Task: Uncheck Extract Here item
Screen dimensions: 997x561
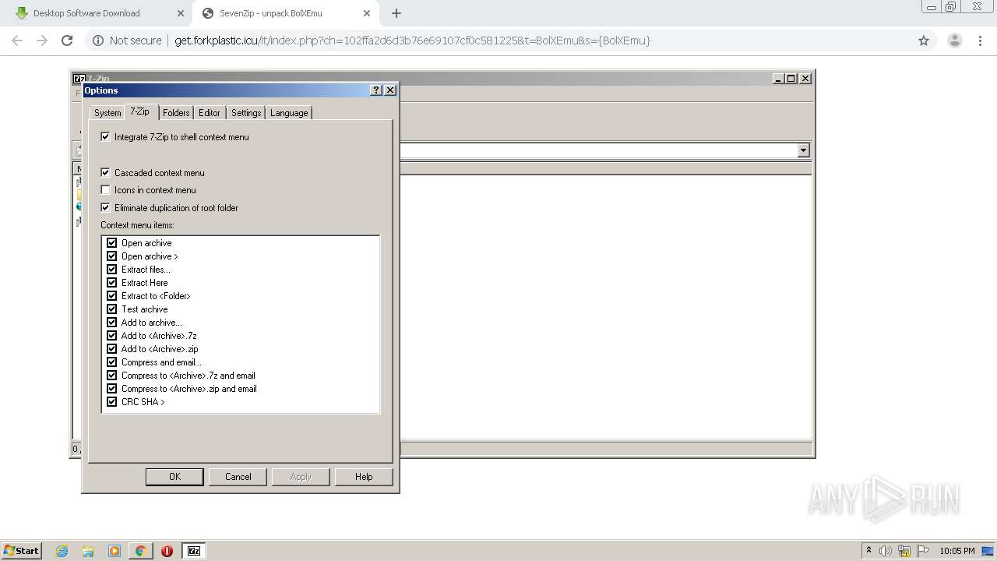Action: (x=111, y=283)
